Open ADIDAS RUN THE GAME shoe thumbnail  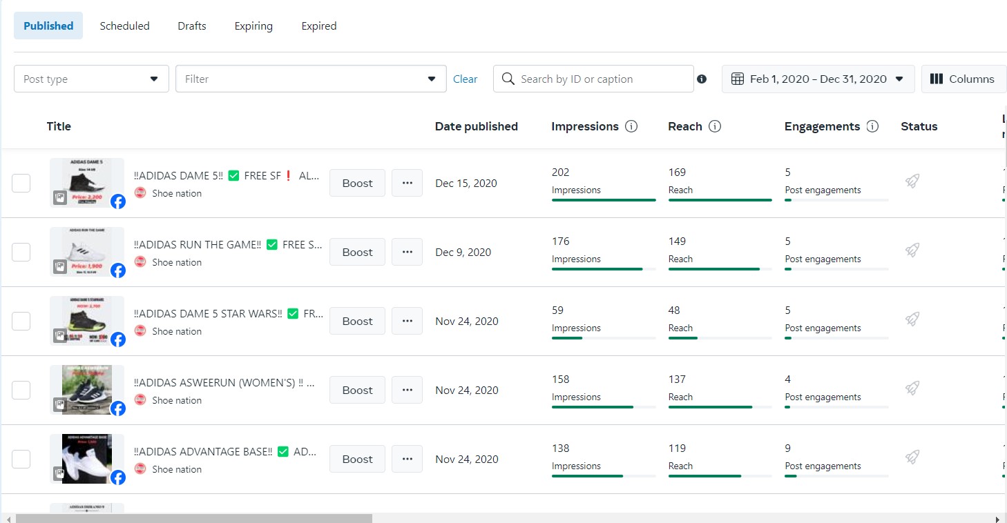87,251
